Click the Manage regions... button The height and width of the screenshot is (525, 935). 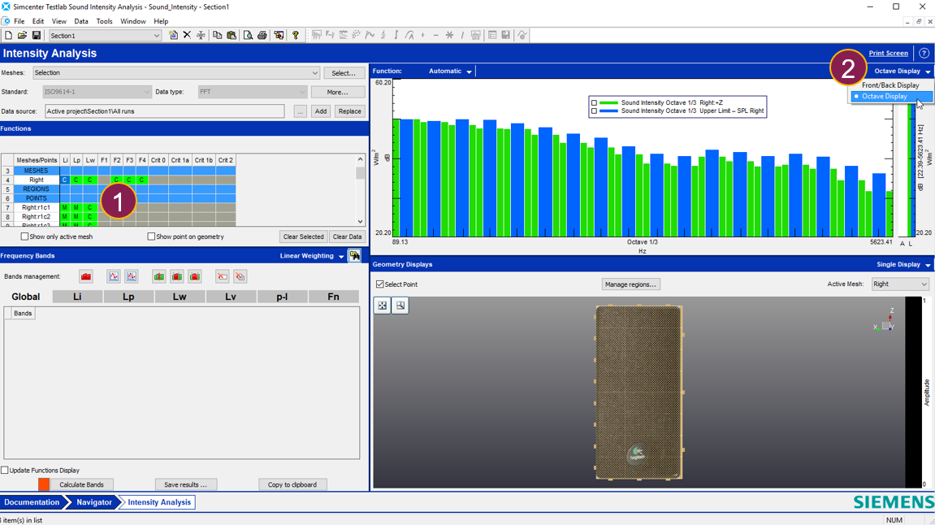pyautogui.click(x=630, y=284)
